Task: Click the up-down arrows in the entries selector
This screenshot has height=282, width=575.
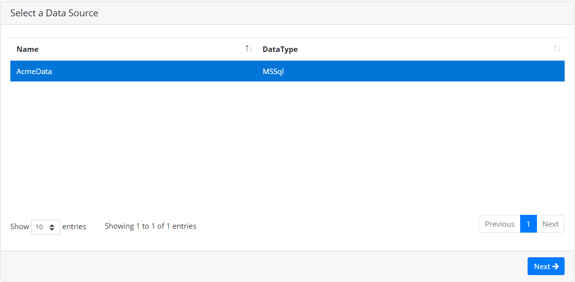Action: pos(52,227)
